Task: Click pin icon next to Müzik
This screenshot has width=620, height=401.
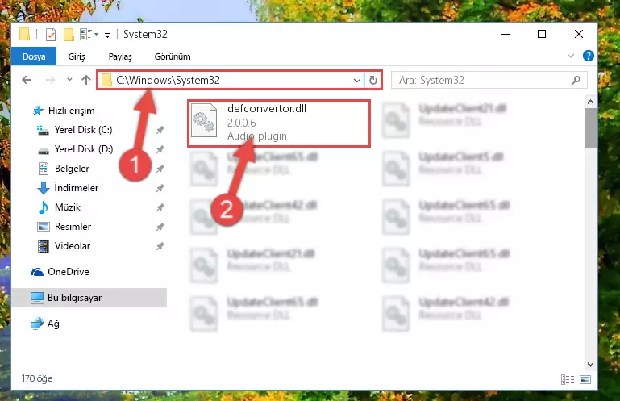Action: pos(160,207)
